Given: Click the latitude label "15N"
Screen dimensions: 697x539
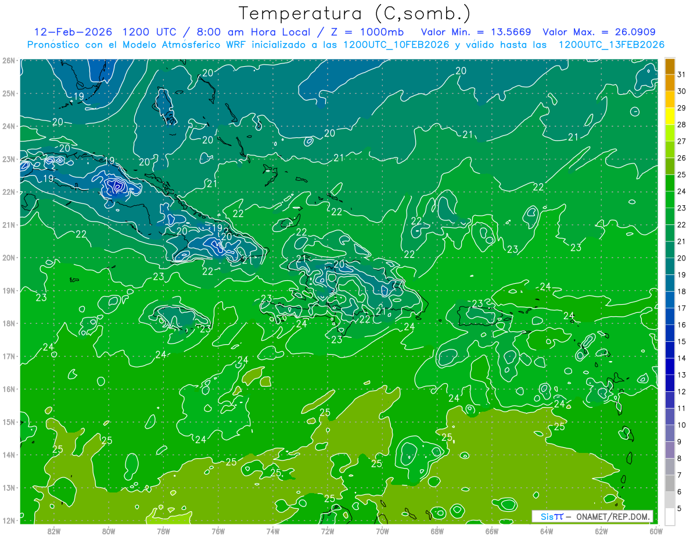Looking at the screenshot, I should click(x=9, y=422).
